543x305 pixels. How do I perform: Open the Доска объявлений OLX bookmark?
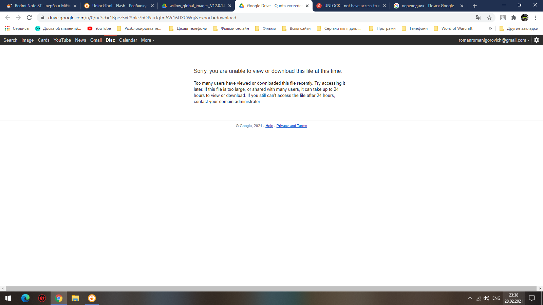(x=58, y=28)
